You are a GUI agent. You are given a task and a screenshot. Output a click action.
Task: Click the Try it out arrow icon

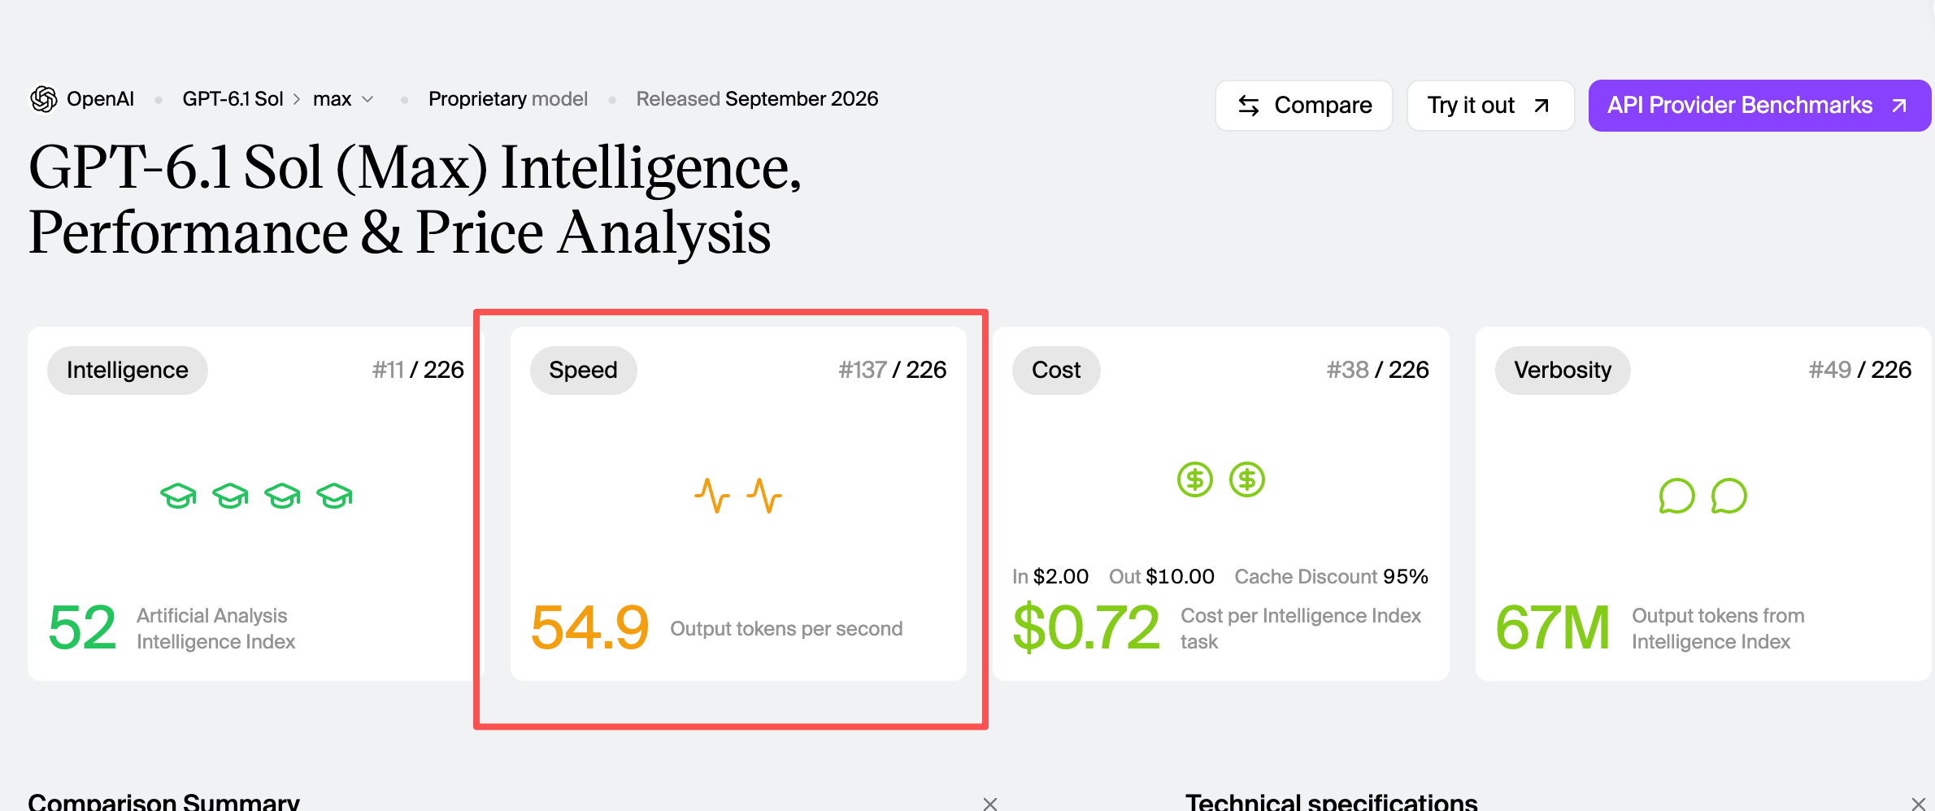click(1541, 106)
